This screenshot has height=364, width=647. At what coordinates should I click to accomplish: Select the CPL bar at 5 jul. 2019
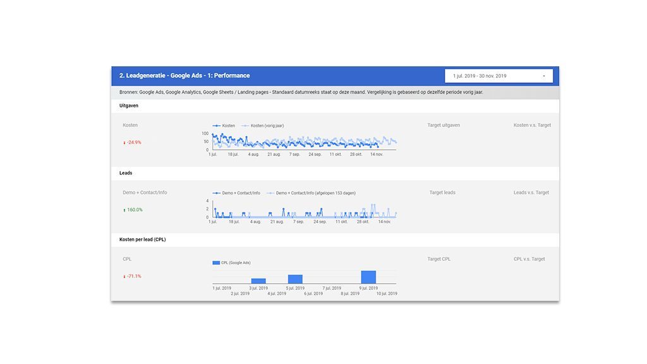[295, 279]
